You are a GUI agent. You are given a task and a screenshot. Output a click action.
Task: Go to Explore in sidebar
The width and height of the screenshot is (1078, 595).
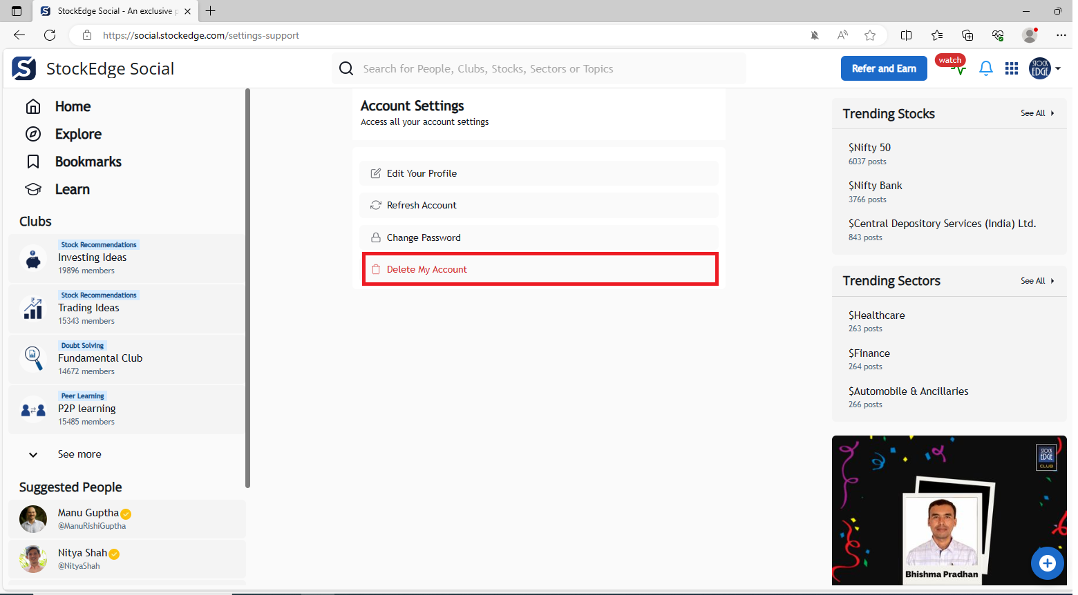tap(78, 134)
